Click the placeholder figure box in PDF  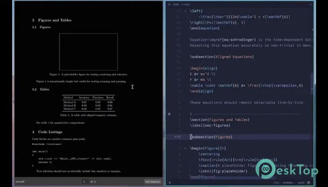pos(89,52)
